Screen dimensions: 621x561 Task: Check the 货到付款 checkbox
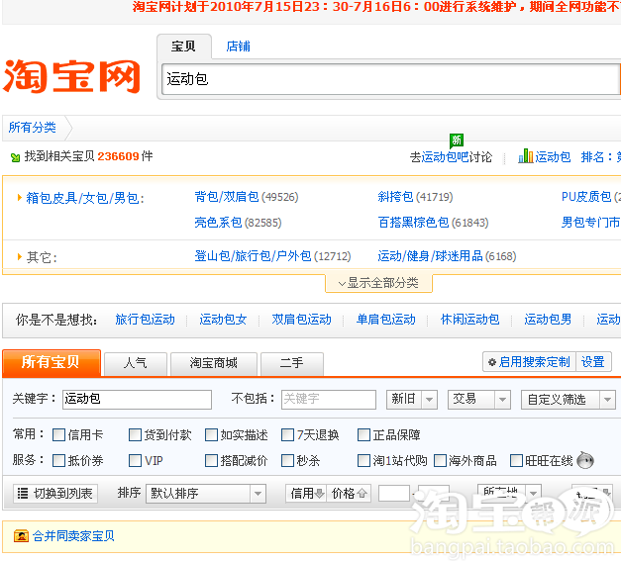click(135, 434)
